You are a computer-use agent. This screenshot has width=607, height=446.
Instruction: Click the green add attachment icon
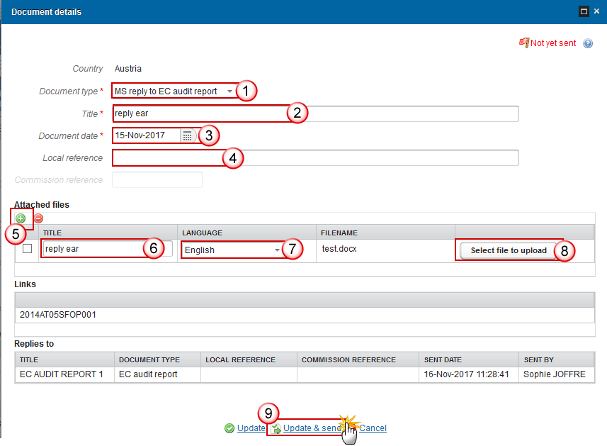click(21, 218)
